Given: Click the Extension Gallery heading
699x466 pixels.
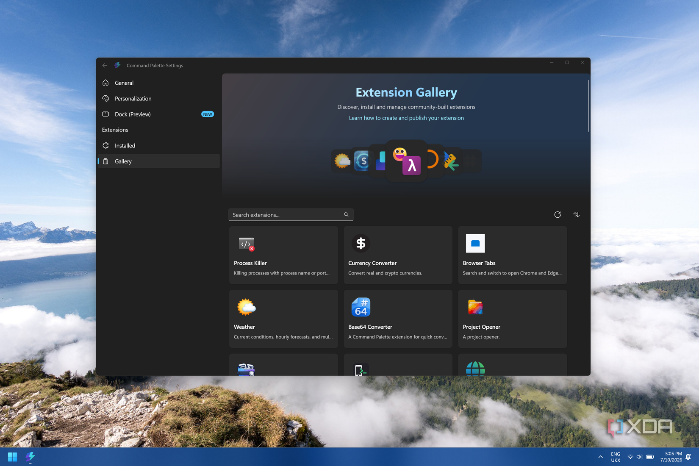Looking at the screenshot, I should [406, 92].
